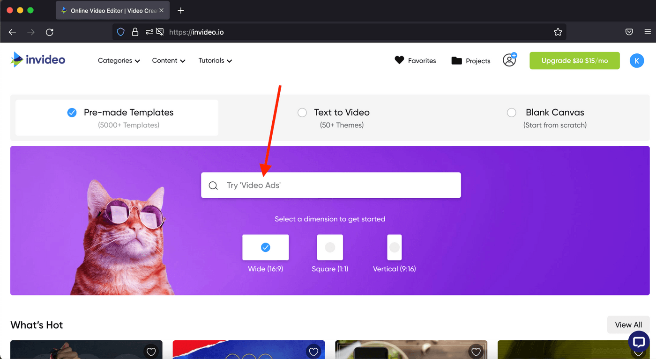
Task: Expand the Categories dropdown
Action: coord(118,60)
